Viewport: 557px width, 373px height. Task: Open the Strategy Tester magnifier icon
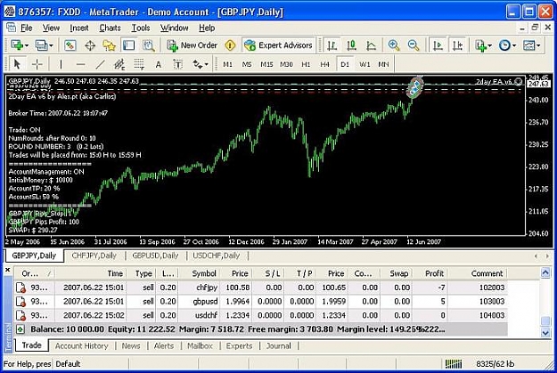coord(149,45)
